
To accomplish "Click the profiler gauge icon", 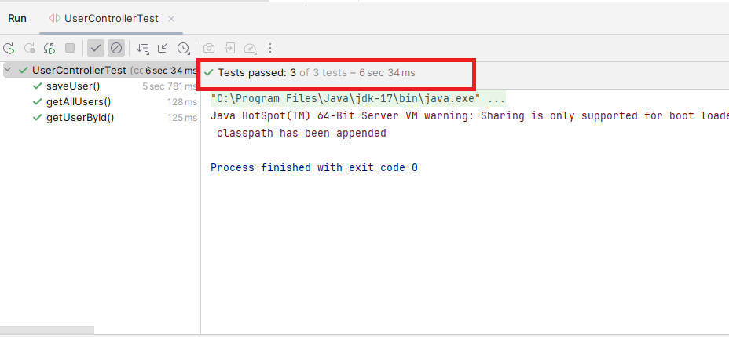I will click(x=251, y=48).
